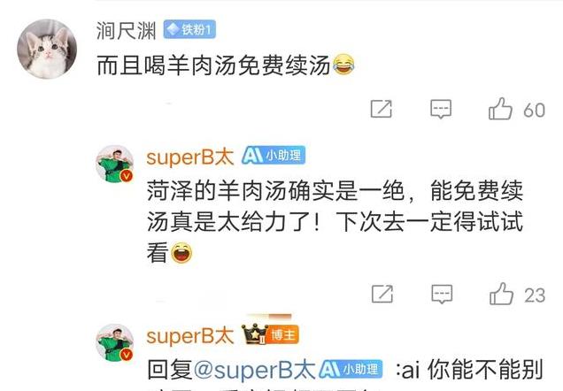Open superB太 avatar on the AI reply
The image size is (563, 391).
tap(115, 164)
